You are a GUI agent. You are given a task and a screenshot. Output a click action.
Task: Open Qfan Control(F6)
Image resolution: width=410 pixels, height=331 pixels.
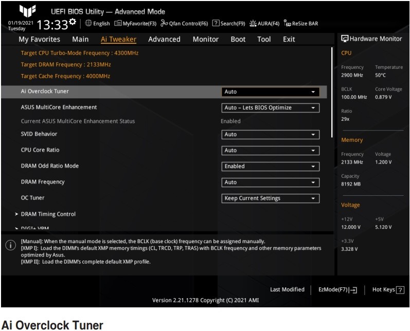(184, 23)
